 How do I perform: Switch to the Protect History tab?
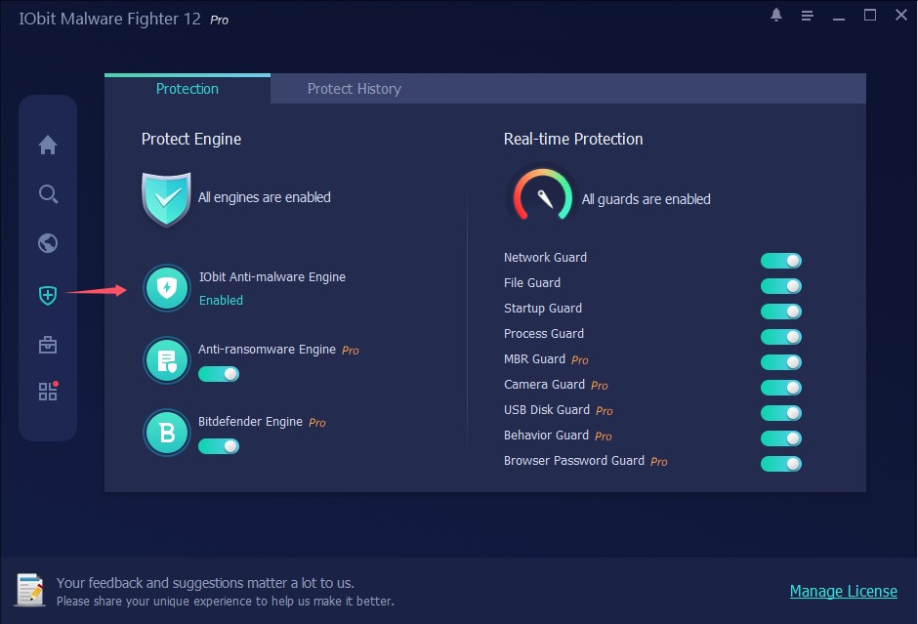tap(355, 89)
